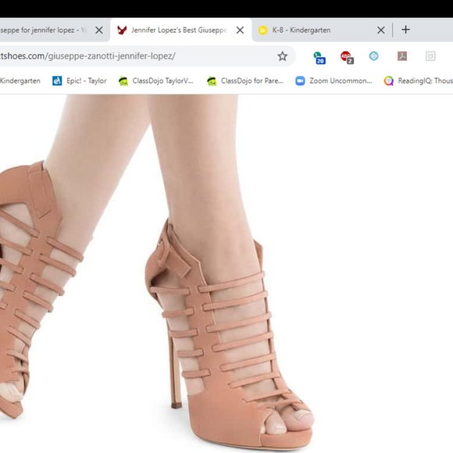
Task: Open the Kindergarten bookmark
Action: 20,81
